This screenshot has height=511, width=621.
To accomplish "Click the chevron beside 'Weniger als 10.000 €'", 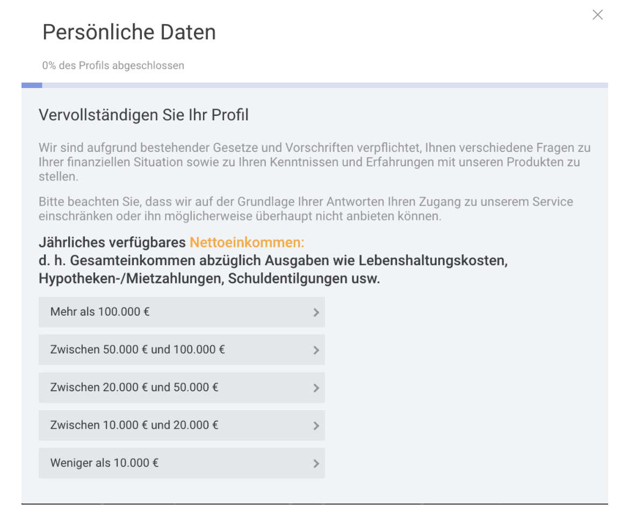I will click(316, 463).
